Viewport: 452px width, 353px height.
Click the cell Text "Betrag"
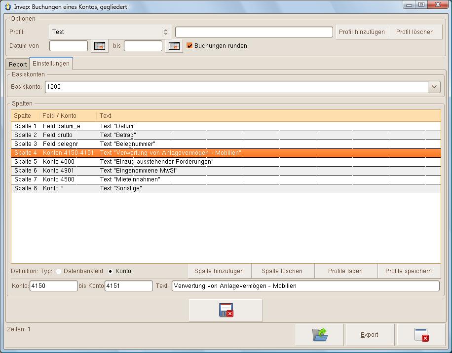(118, 135)
